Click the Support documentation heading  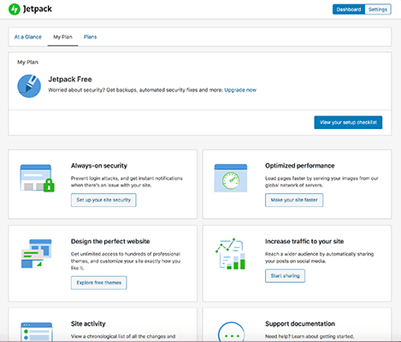point(300,324)
